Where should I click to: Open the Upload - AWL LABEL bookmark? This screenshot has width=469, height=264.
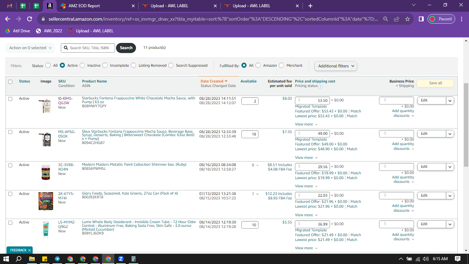(91, 31)
